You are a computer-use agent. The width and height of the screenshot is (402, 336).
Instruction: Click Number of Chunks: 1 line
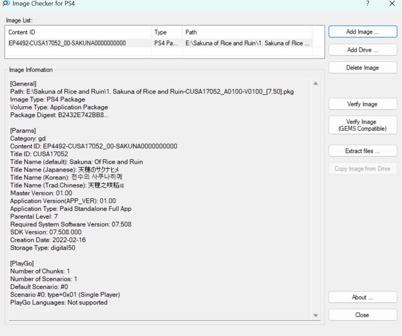tap(40, 271)
